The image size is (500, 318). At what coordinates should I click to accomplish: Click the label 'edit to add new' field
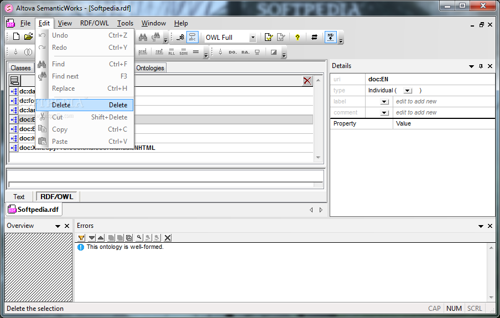coord(444,101)
